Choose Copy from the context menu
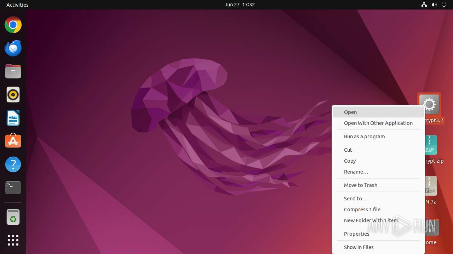453x254 pixels. click(378, 161)
